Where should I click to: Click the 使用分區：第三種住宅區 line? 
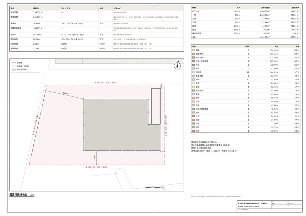201,148
